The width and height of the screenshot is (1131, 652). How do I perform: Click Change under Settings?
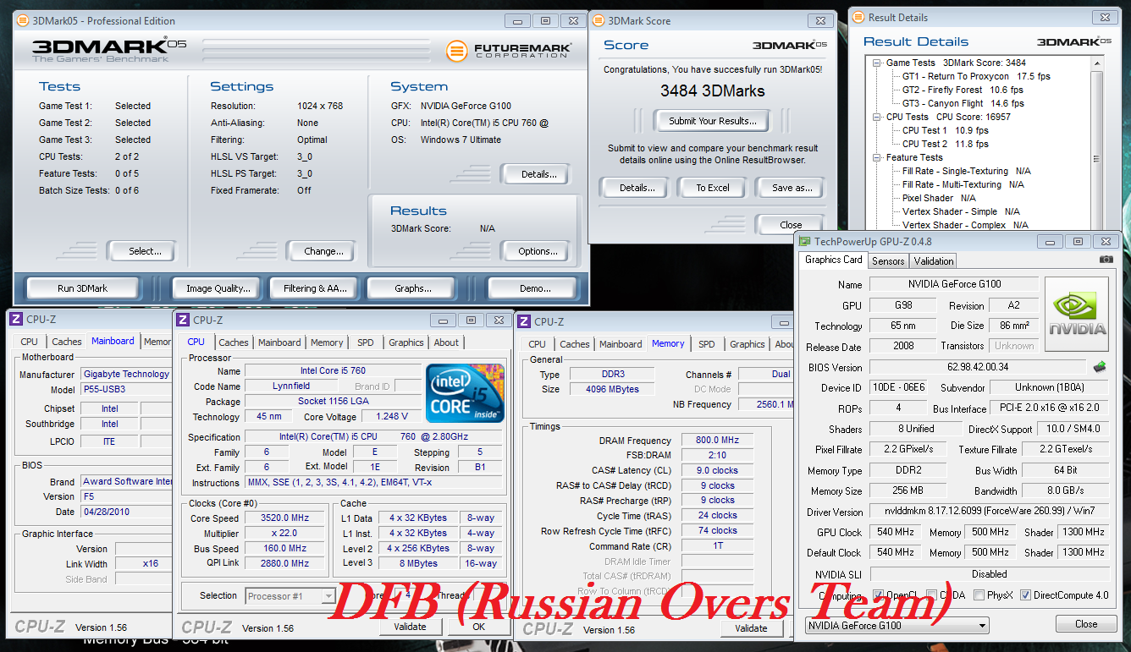coord(323,251)
